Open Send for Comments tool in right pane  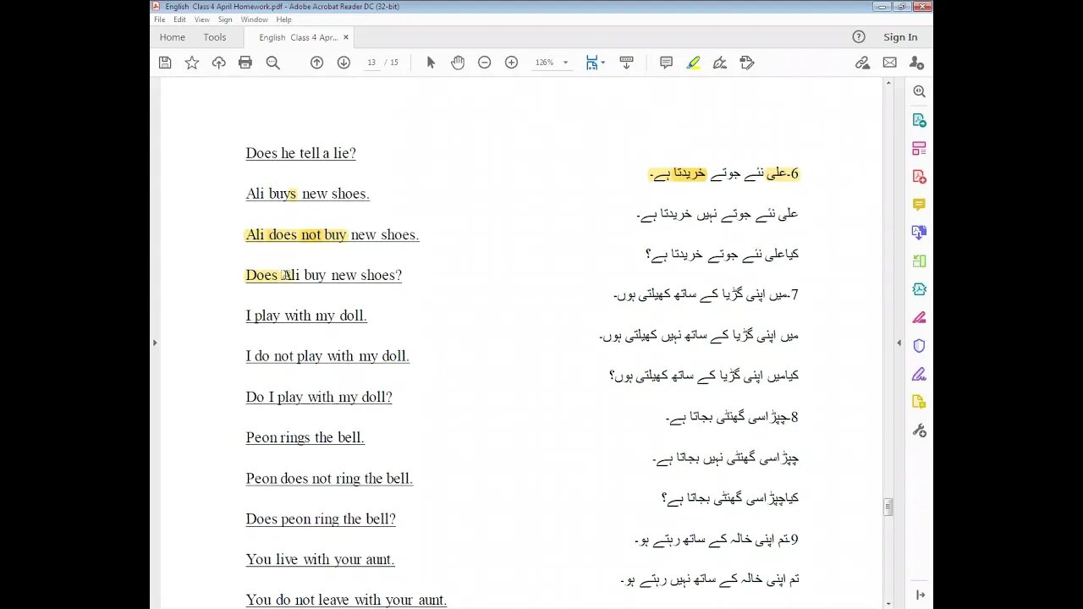point(920,402)
